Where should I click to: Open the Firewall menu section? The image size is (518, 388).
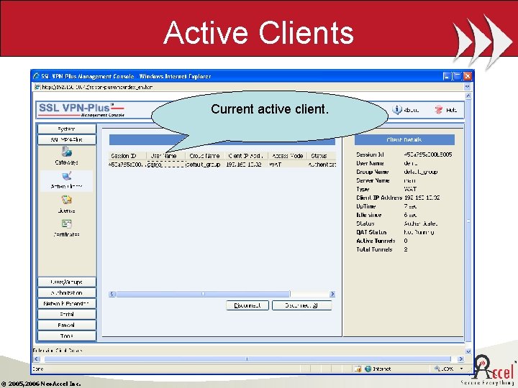[x=67, y=325]
